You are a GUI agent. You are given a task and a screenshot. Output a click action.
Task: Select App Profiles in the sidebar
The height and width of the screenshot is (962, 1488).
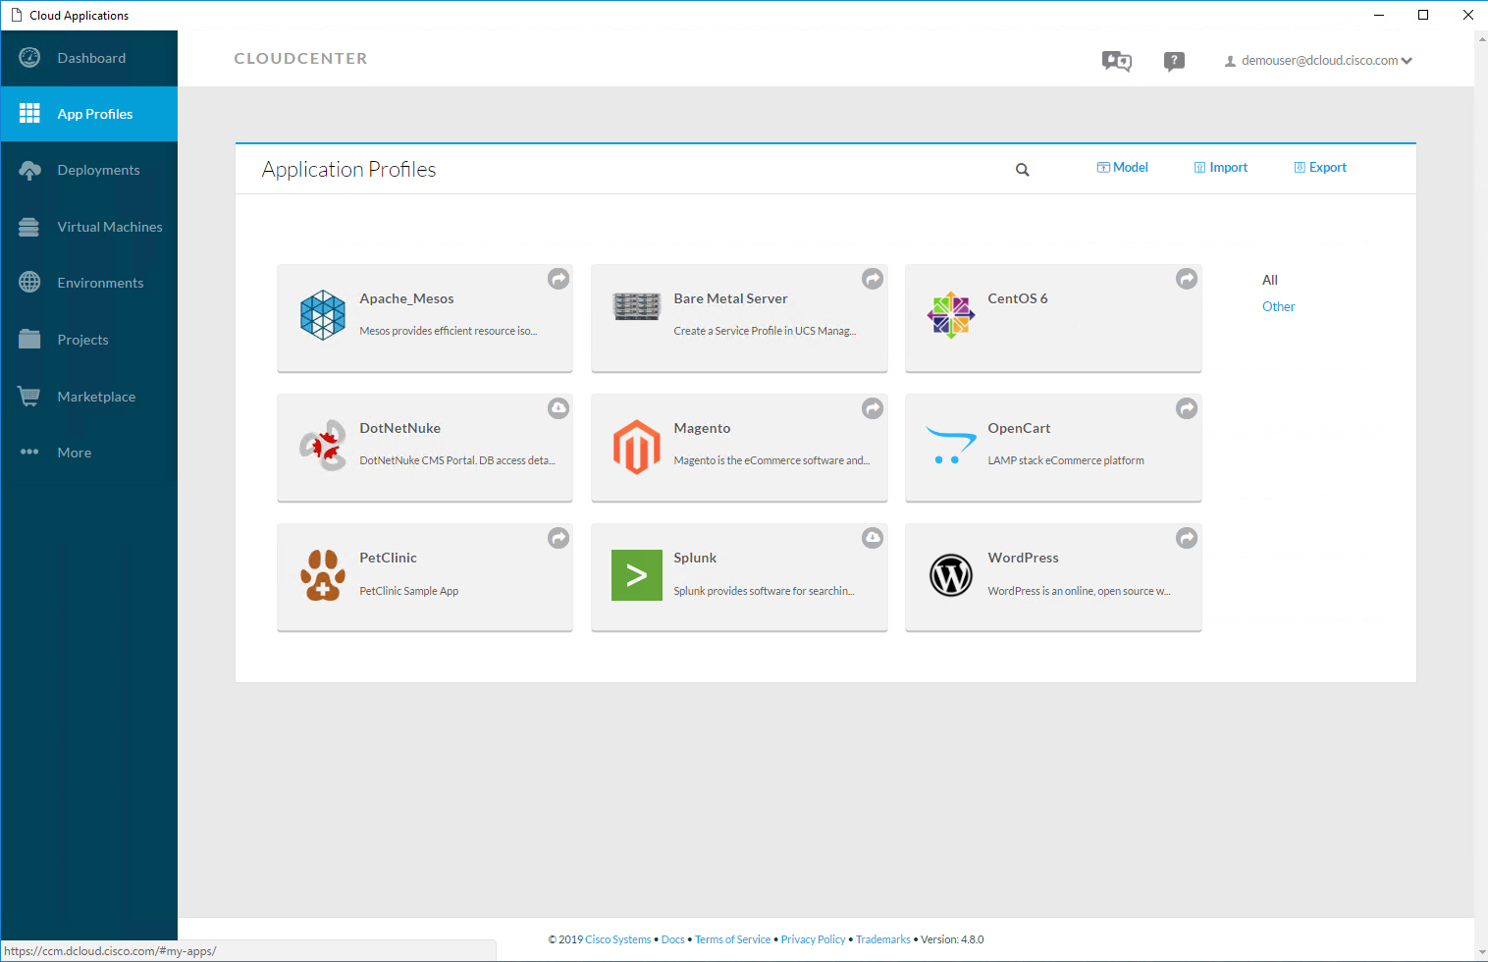[95, 114]
